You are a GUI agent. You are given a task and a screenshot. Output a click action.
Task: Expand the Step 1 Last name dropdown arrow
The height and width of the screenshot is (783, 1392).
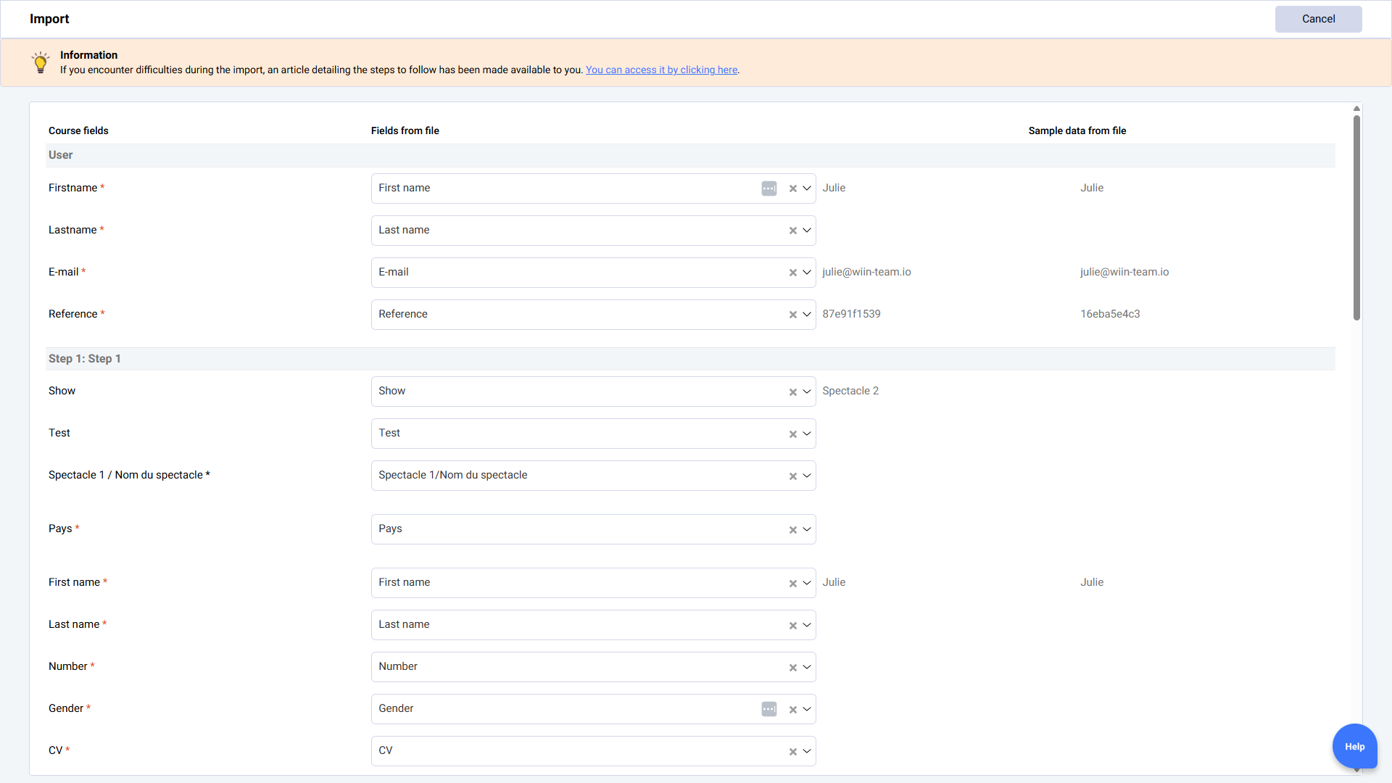pos(806,625)
